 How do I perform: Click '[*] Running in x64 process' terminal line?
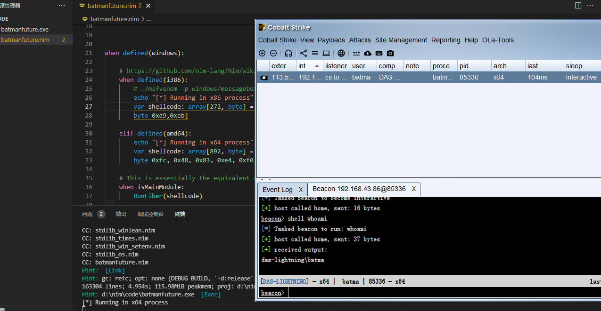pyautogui.click(x=125, y=302)
